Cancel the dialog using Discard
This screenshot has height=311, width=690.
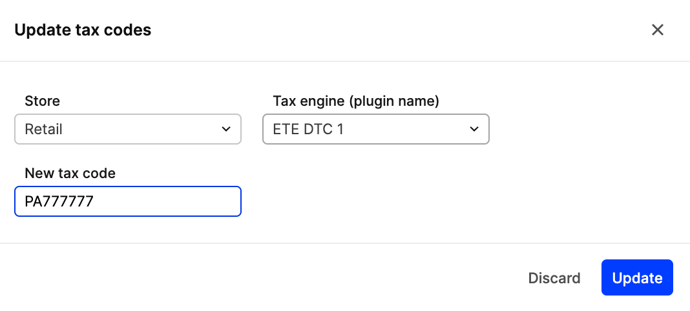pyautogui.click(x=554, y=278)
